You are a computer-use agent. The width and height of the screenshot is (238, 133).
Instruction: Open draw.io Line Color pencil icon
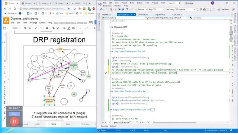(x=69, y=28)
